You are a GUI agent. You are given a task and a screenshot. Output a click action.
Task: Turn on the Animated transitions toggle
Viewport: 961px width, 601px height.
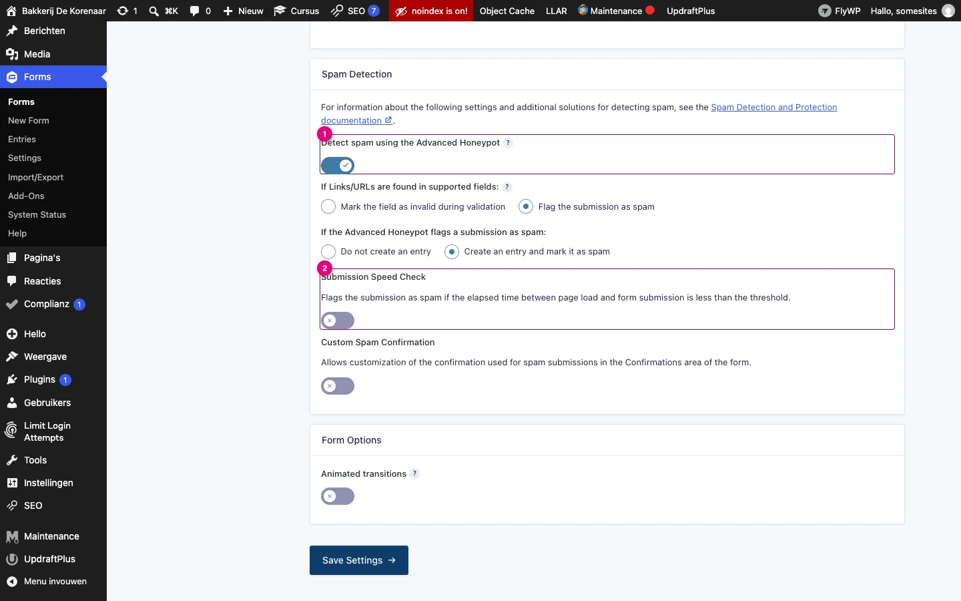tap(338, 496)
